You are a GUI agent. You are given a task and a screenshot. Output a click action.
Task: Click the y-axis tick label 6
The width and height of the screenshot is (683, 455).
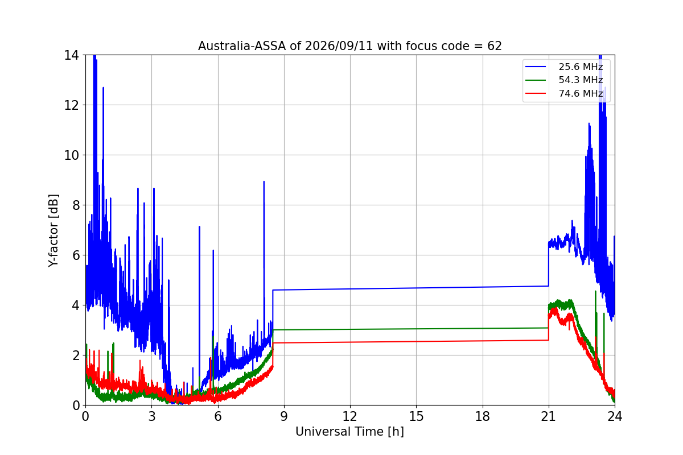coord(75,255)
